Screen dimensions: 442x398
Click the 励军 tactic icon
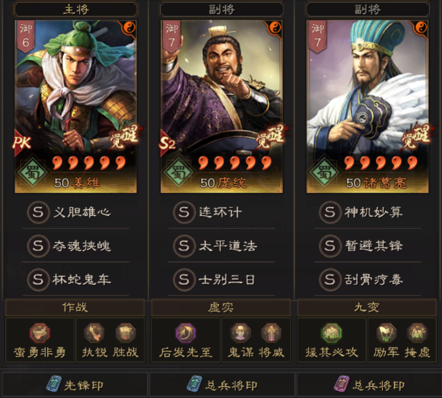[386, 333]
